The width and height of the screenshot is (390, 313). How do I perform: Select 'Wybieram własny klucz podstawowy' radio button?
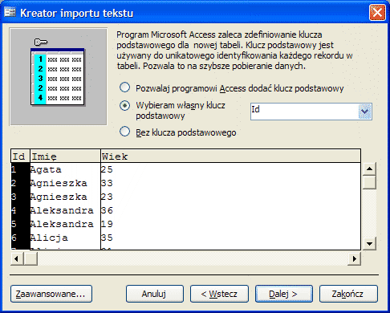point(124,106)
